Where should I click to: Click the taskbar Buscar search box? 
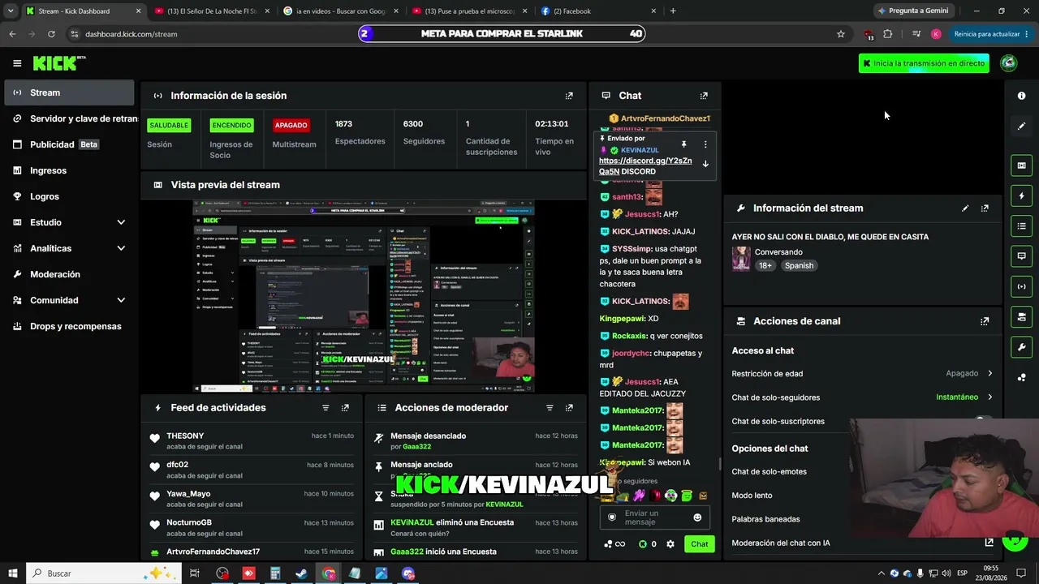click(103, 573)
